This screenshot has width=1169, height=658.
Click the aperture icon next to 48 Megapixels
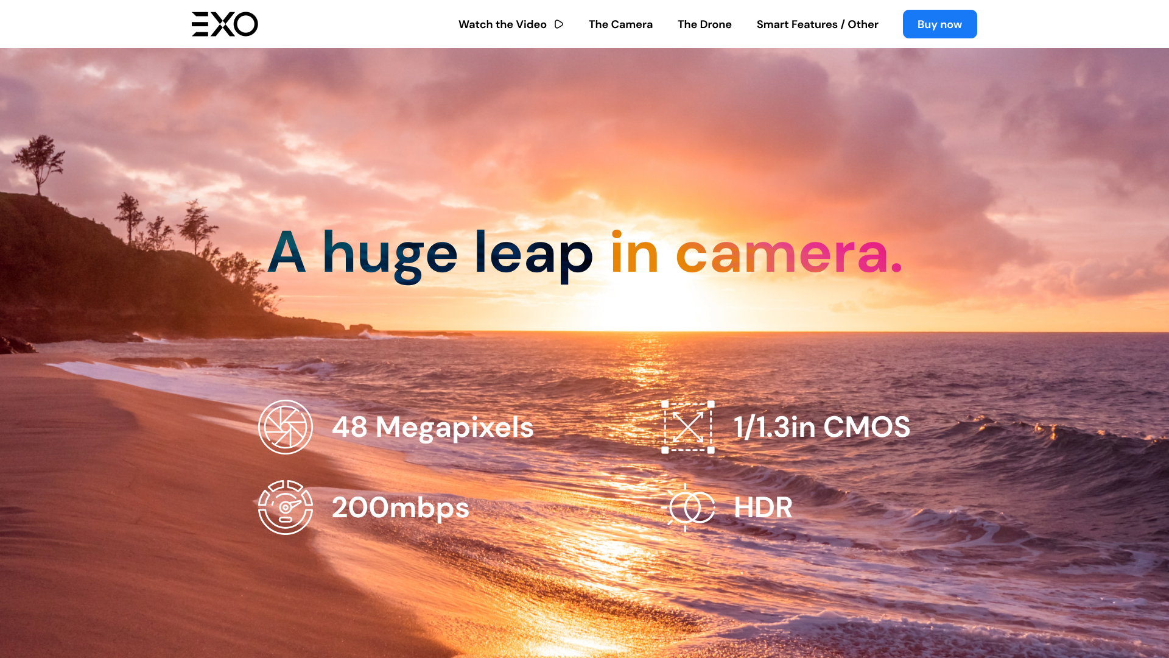286,427
